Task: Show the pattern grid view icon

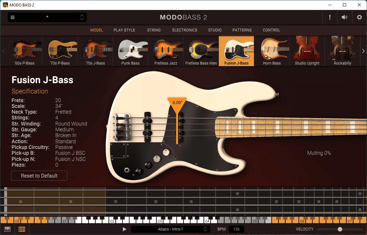Action: [x=22, y=229]
